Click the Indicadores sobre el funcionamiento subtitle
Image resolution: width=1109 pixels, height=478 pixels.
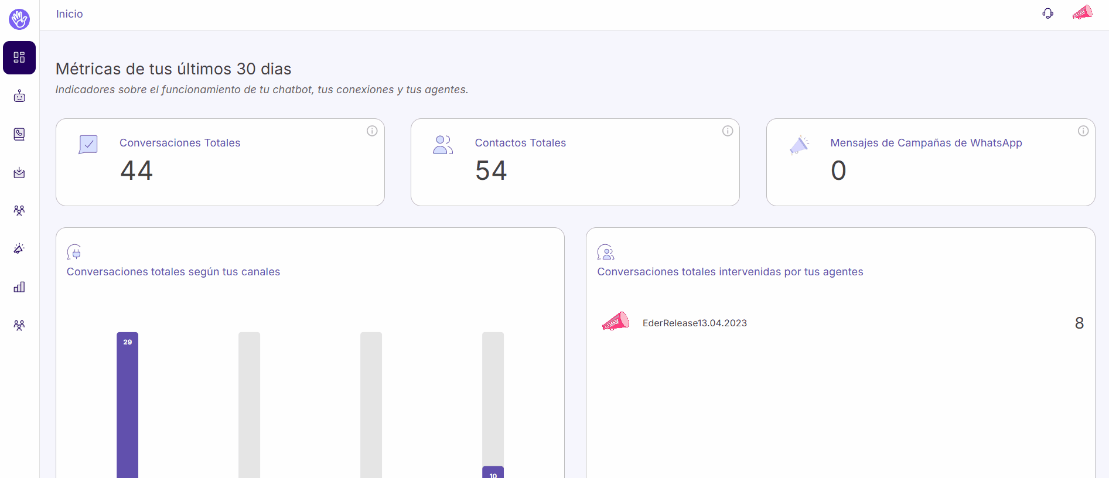pos(262,90)
